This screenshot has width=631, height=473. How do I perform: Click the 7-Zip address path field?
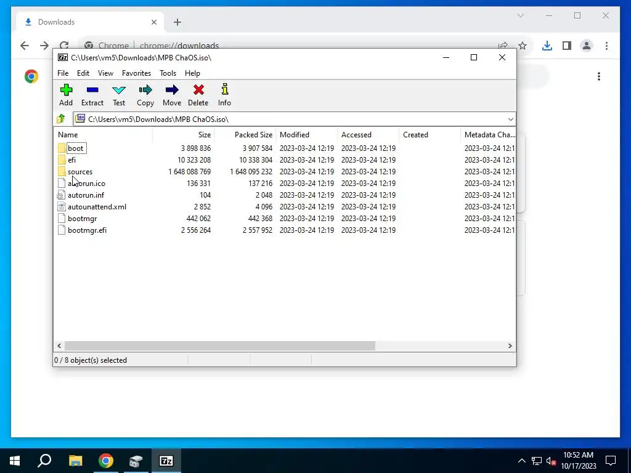294,119
